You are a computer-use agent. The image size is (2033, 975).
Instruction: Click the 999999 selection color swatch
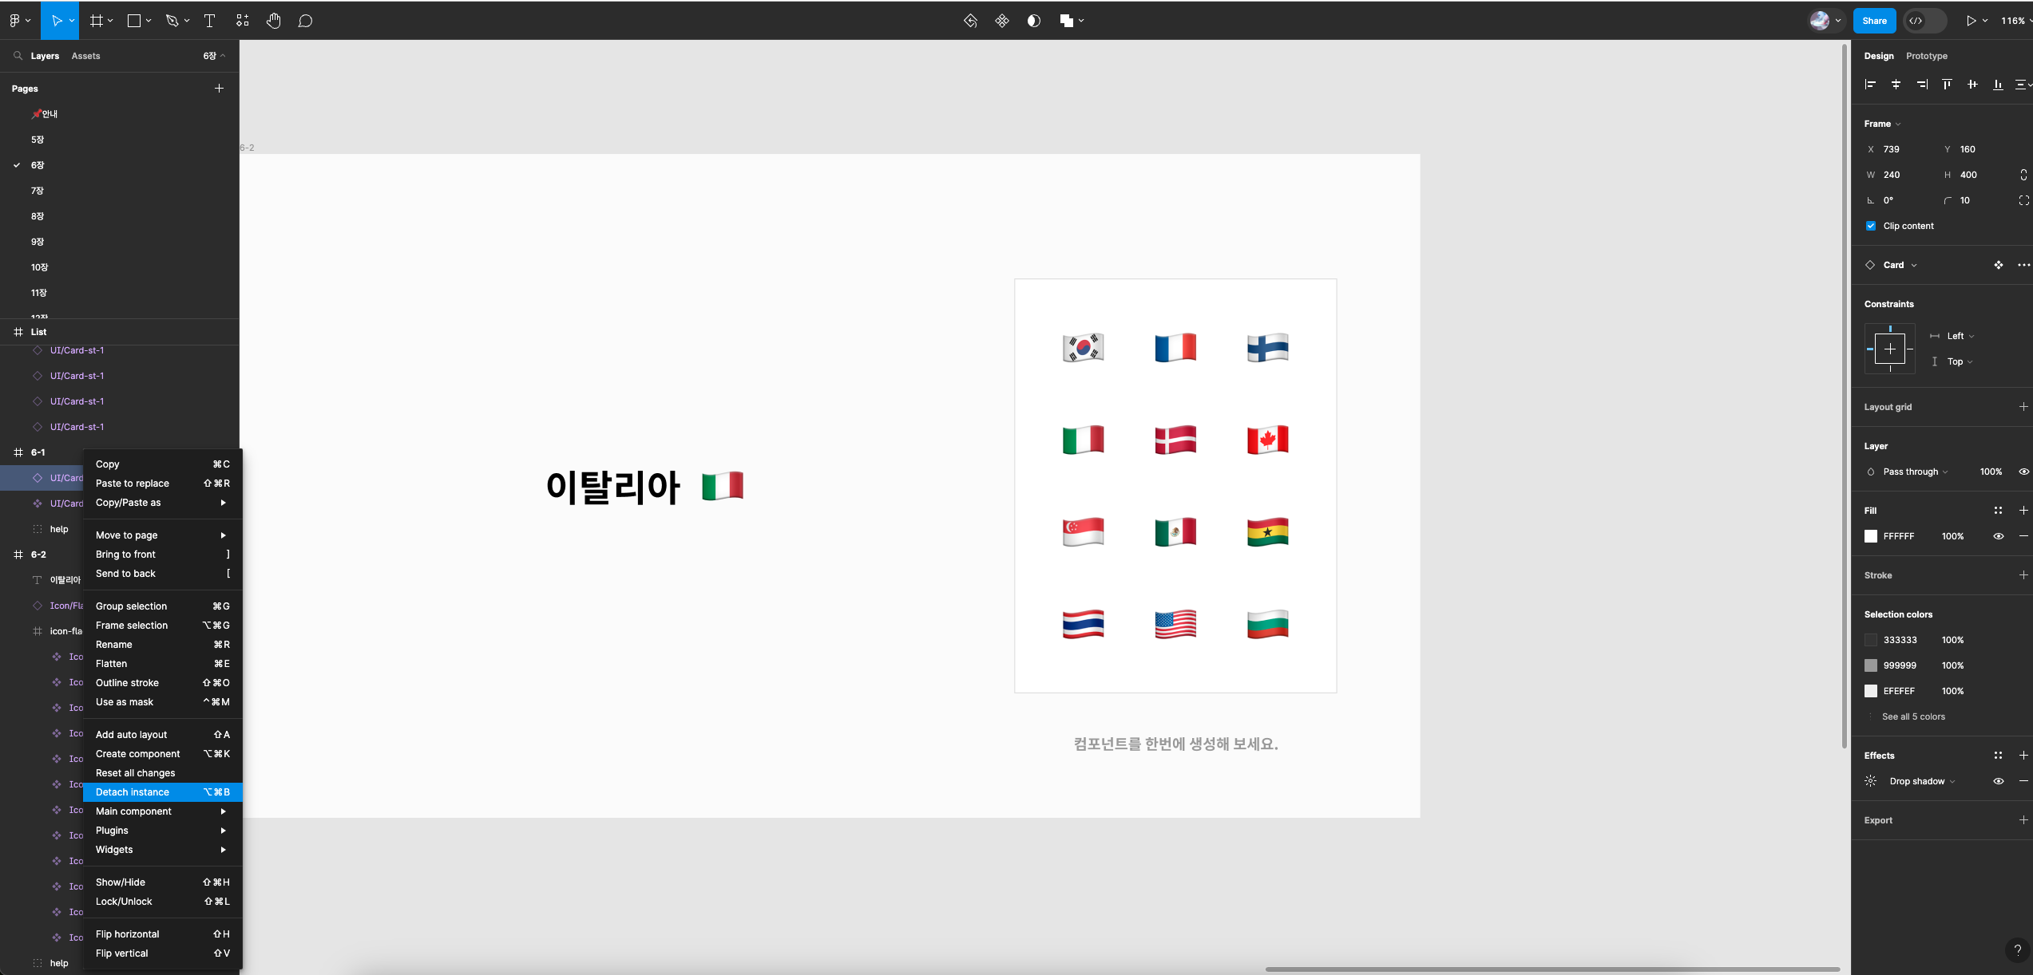(x=1871, y=665)
